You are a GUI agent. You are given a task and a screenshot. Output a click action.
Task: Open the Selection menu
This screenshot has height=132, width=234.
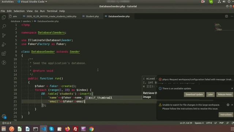[x=19, y=11]
